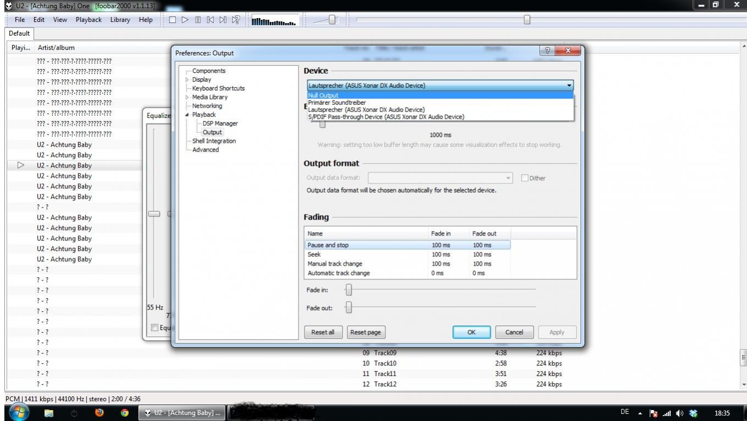The height and width of the screenshot is (421, 747).
Task: Play a random track
Action: [236, 20]
